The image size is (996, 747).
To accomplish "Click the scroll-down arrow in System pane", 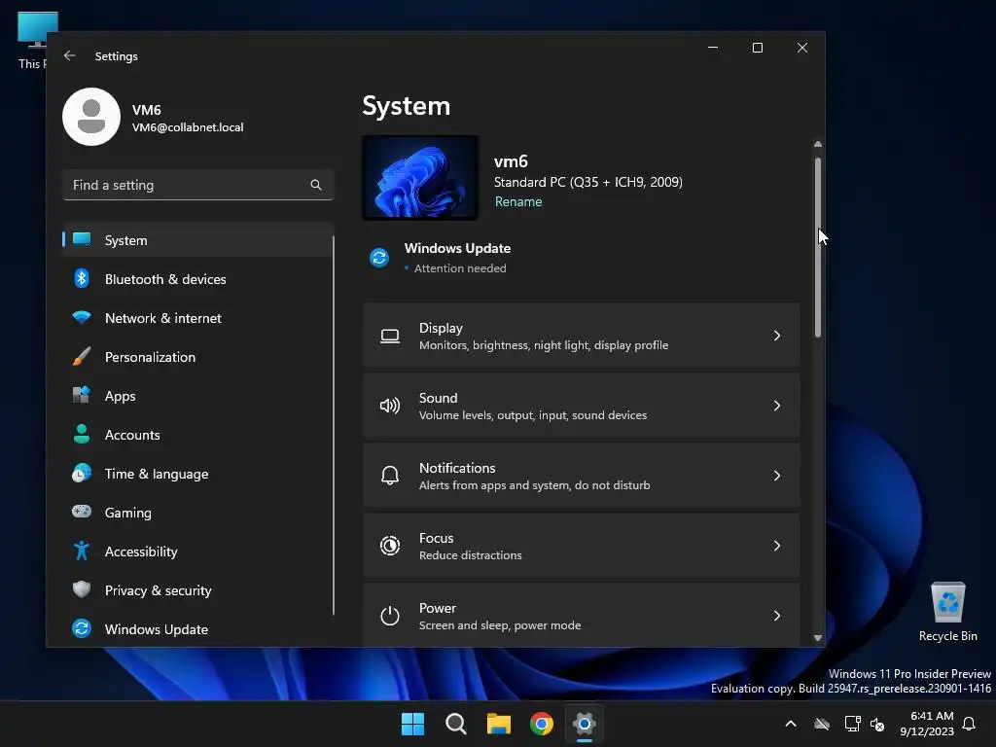I will [x=817, y=638].
